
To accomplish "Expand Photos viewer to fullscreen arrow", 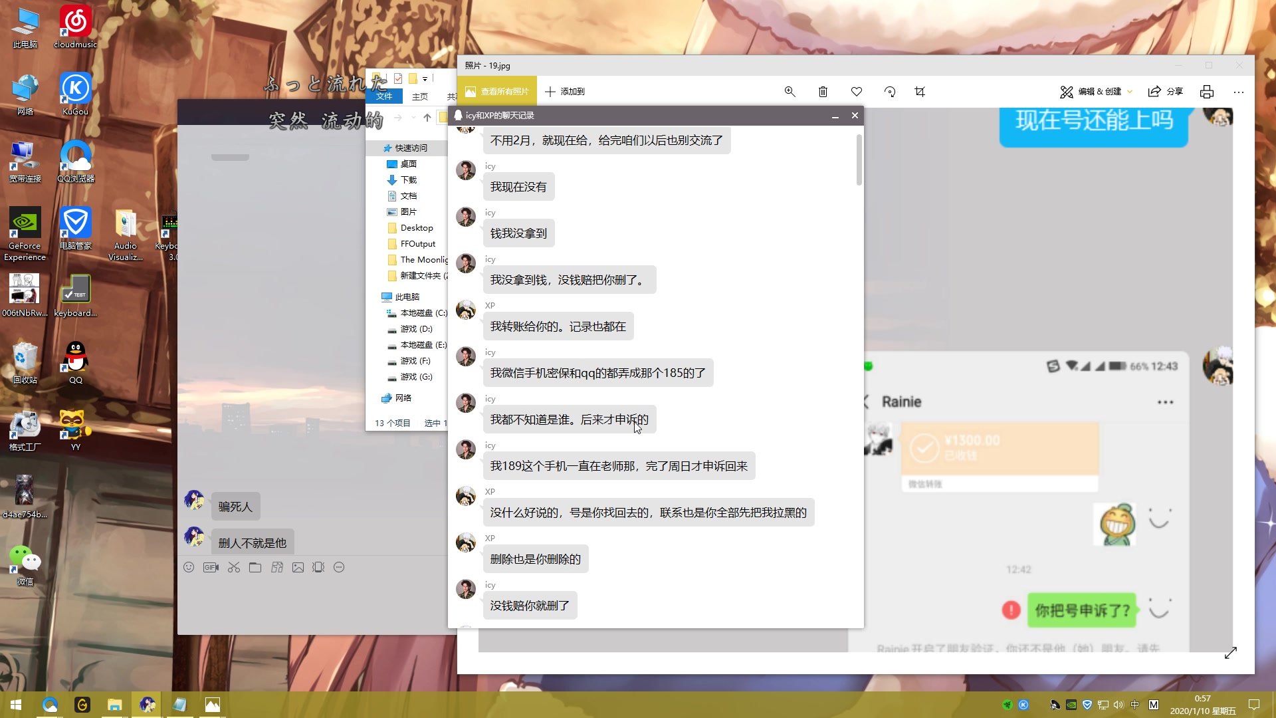I will pos(1231,653).
